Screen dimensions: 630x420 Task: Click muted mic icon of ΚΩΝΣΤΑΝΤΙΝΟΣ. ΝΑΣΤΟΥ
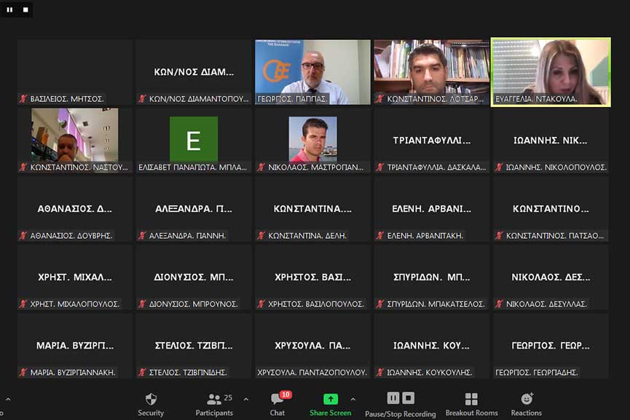tap(23, 167)
